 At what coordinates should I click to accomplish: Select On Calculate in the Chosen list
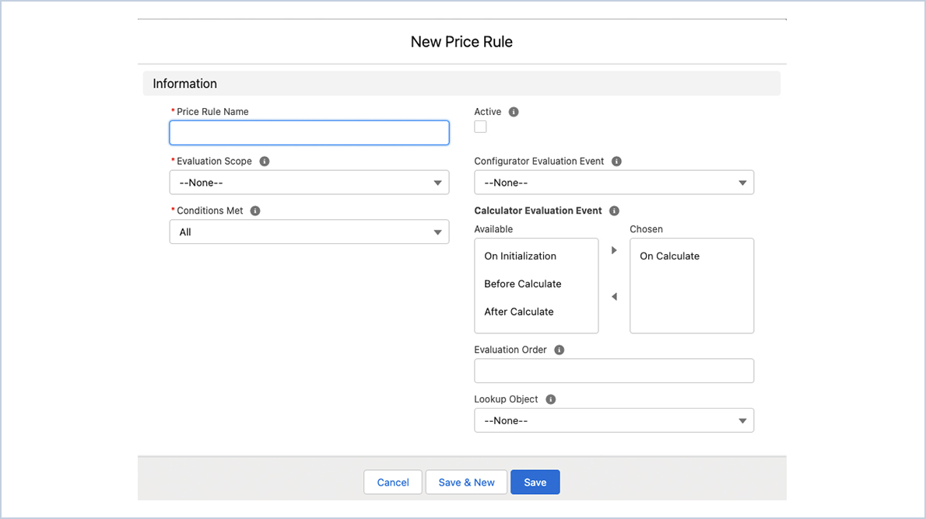pyautogui.click(x=669, y=256)
